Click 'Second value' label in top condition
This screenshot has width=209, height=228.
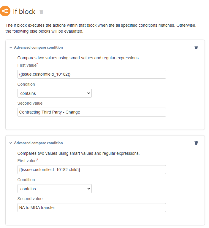[x=30, y=103]
